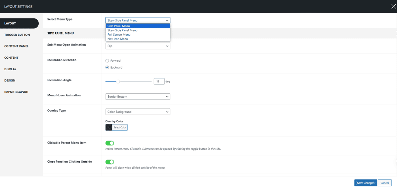Click the Inclination Angle slider handle

coord(118,81)
